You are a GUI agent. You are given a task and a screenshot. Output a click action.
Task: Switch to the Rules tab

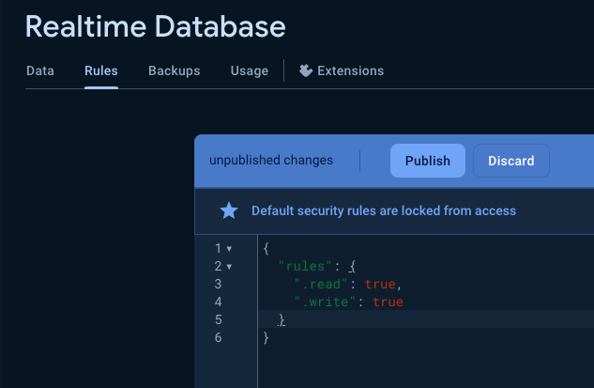(101, 70)
